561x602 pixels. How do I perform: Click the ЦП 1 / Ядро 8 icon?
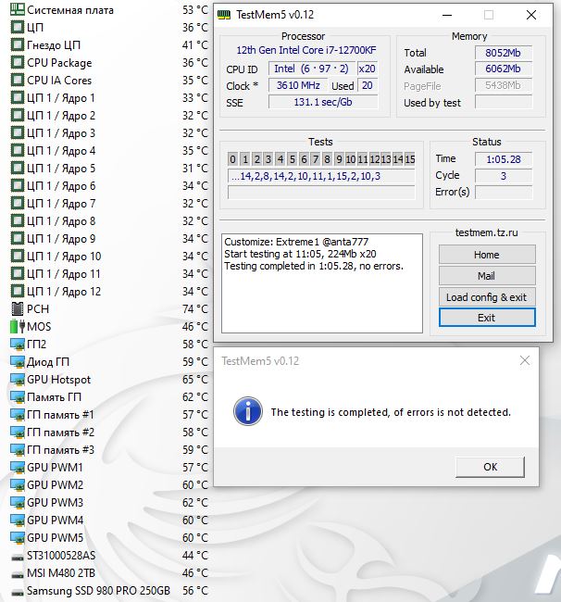[18, 221]
